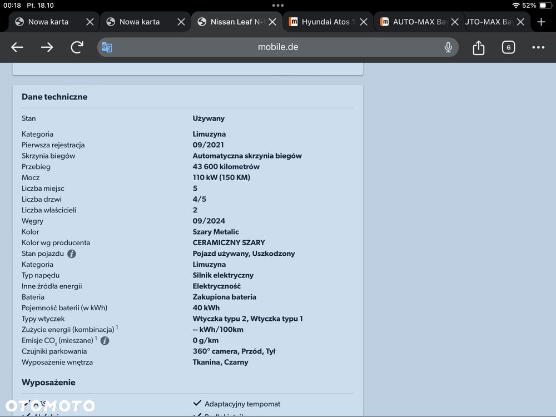Go back to the previous page

(17, 47)
